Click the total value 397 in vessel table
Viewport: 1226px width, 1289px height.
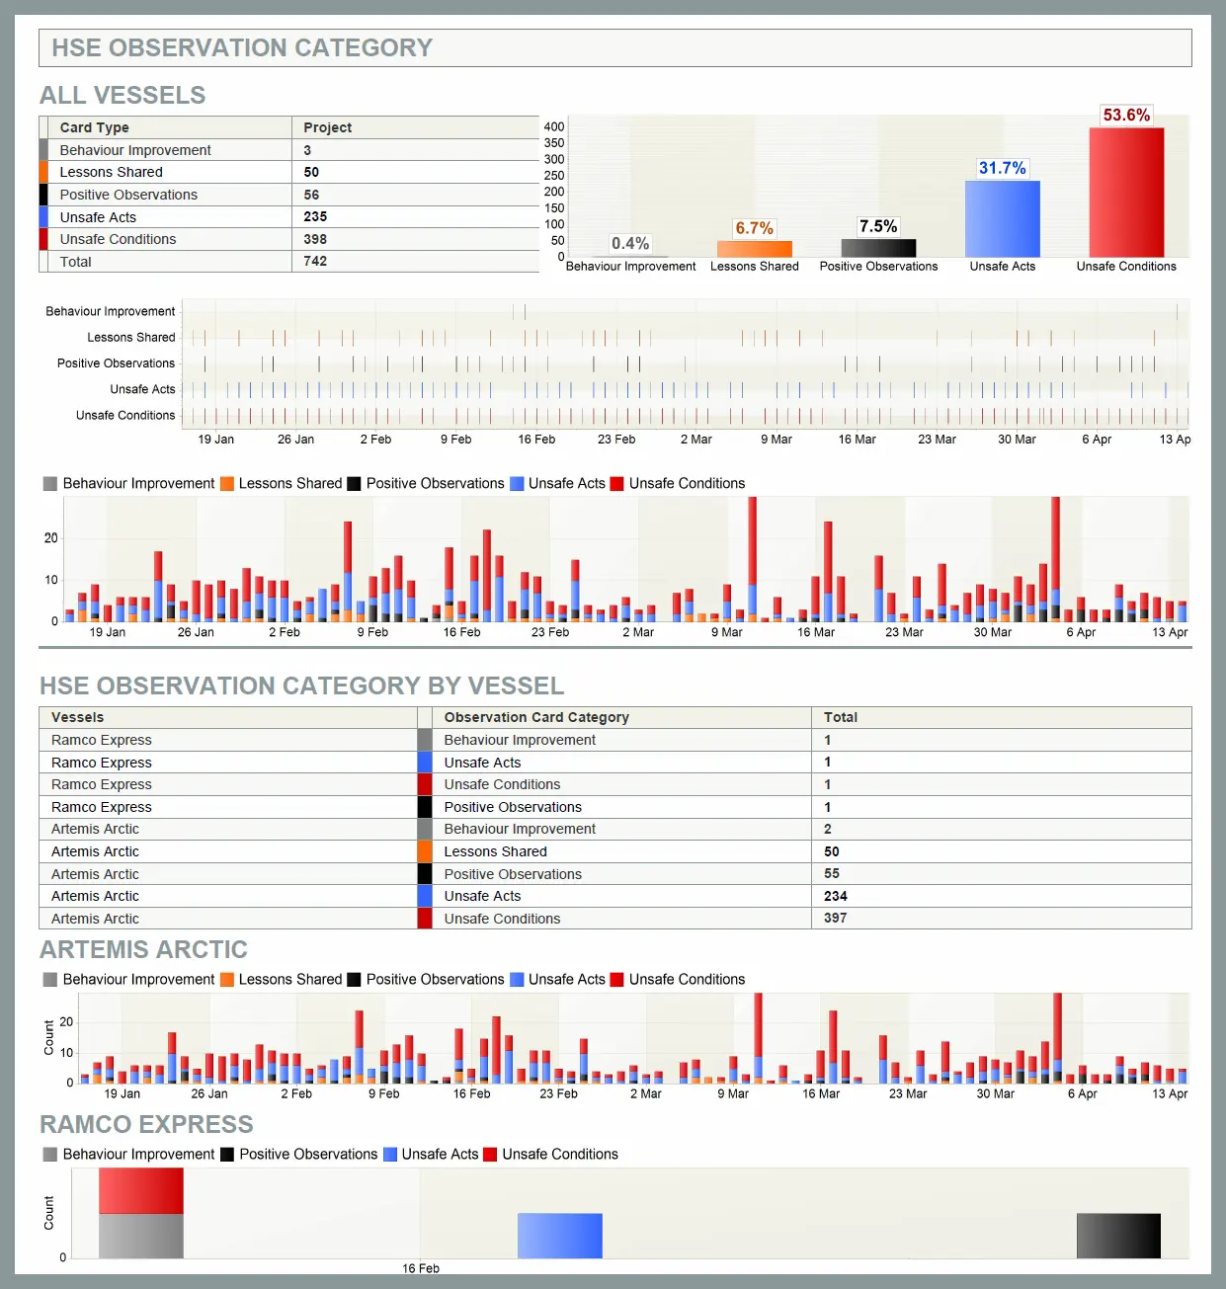[836, 918]
